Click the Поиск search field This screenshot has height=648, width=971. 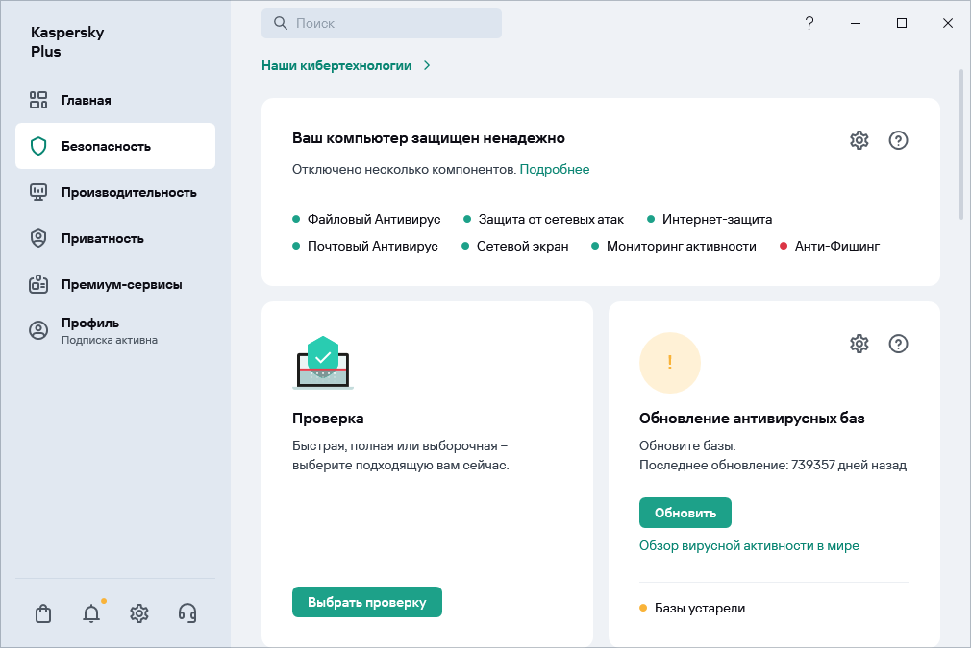pyautogui.click(x=382, y=22)
